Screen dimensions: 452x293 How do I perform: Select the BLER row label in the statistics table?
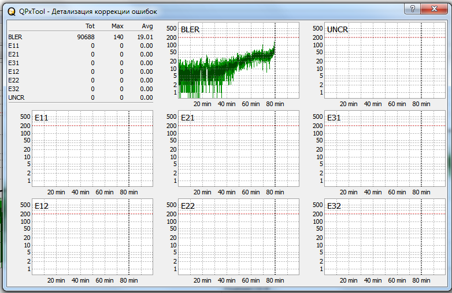coord(15,36)
